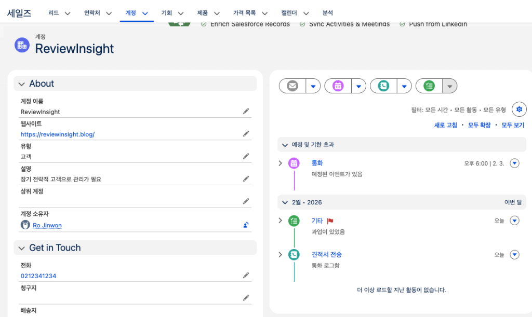Open the reviewinsight.blog website link

tap(58, 134)
